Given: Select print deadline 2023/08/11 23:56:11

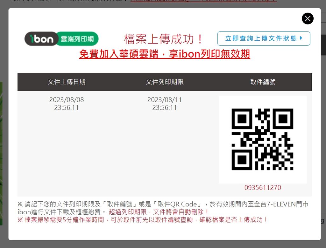Looking at the screenshot, I should 165,104.
